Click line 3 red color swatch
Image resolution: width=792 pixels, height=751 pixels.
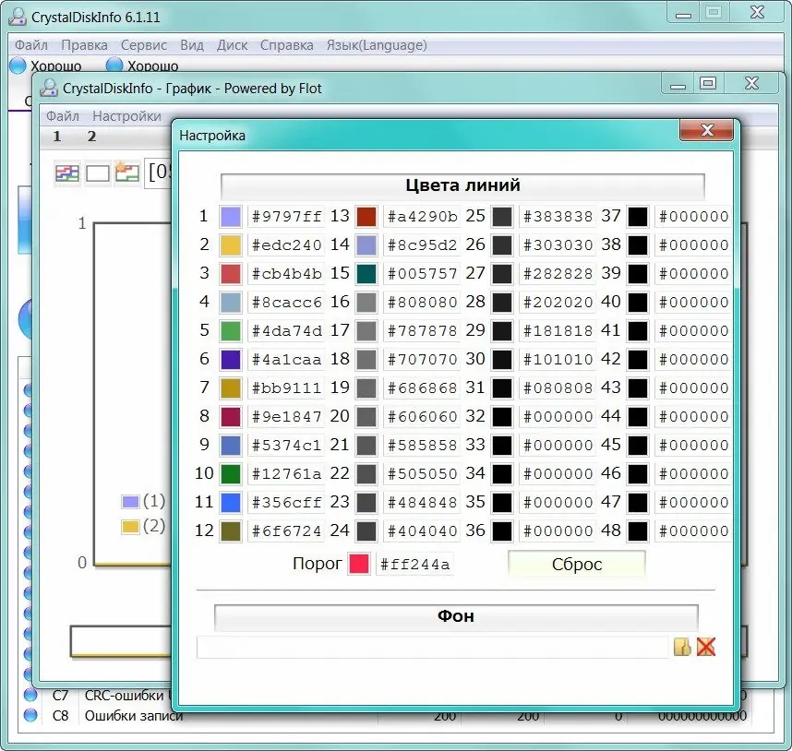[231, 273]
